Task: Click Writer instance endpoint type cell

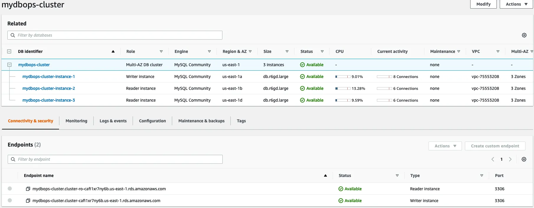Action: click(424, 201)
